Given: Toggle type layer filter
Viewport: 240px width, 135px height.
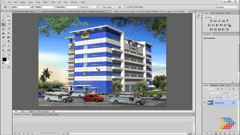Looking at the screenshot, I should pyautogui.click(x=226, y=89).
